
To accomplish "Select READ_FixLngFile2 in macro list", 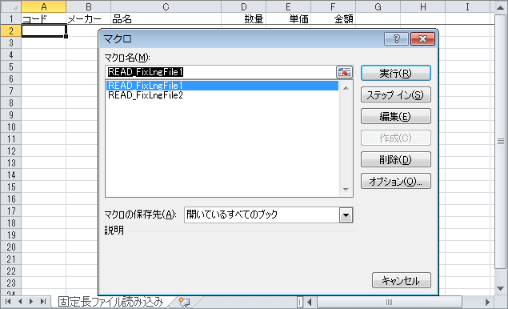I will tap(222, 95).
